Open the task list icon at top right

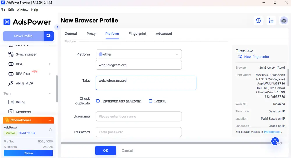coord(271,20)
